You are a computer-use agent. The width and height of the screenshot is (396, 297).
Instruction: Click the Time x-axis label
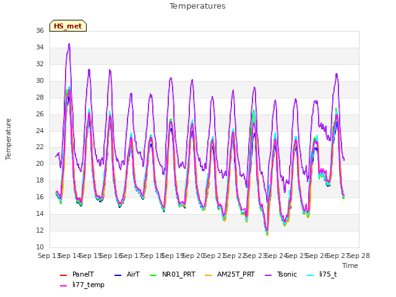tap(350, 265)
